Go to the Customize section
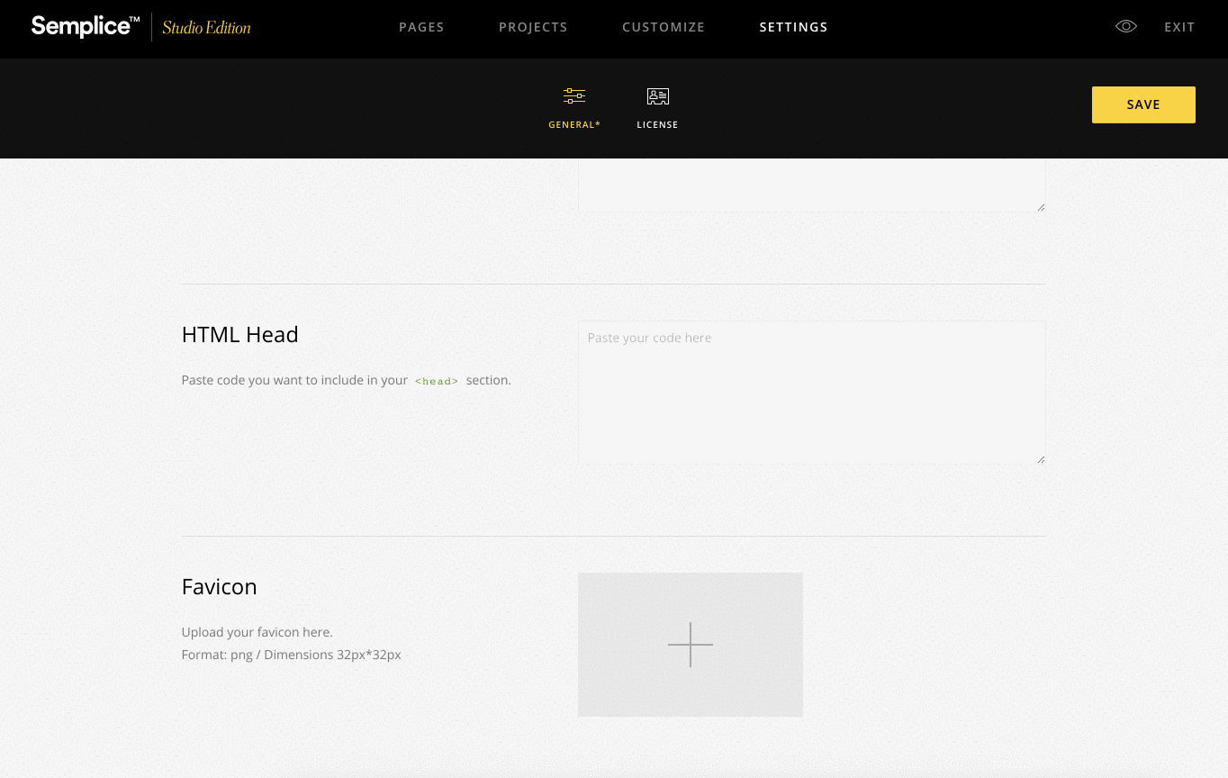 [664, 27]
